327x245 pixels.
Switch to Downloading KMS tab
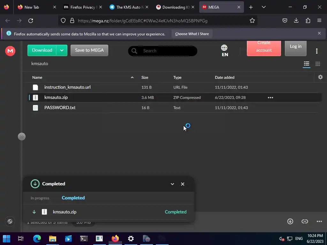click(x=175, y=7)
